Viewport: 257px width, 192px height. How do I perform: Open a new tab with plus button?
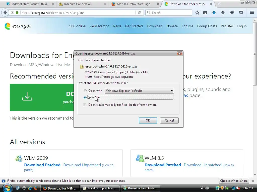tap(219, 4)
